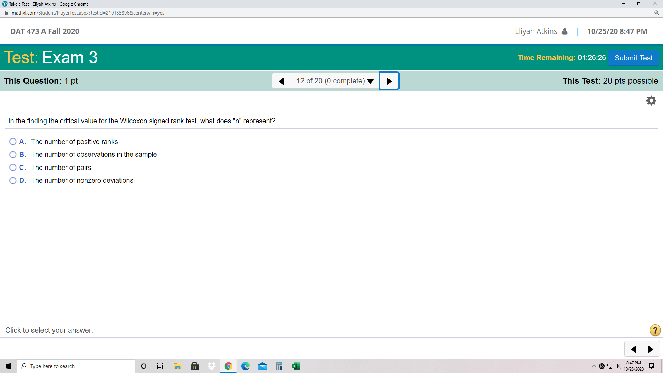This screenshot has height=373, width=663.
Task: Open the question settings gear icon
Action: click(x=651, y=101)
